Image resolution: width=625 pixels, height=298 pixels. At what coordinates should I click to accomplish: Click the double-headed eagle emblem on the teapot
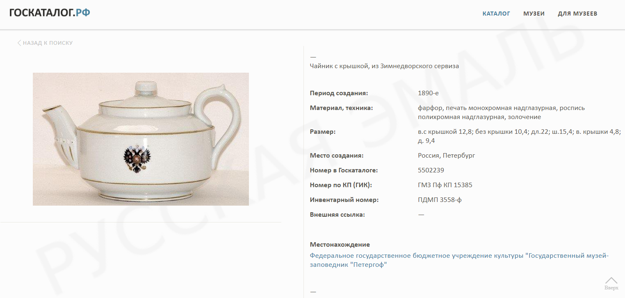(136, 158)
